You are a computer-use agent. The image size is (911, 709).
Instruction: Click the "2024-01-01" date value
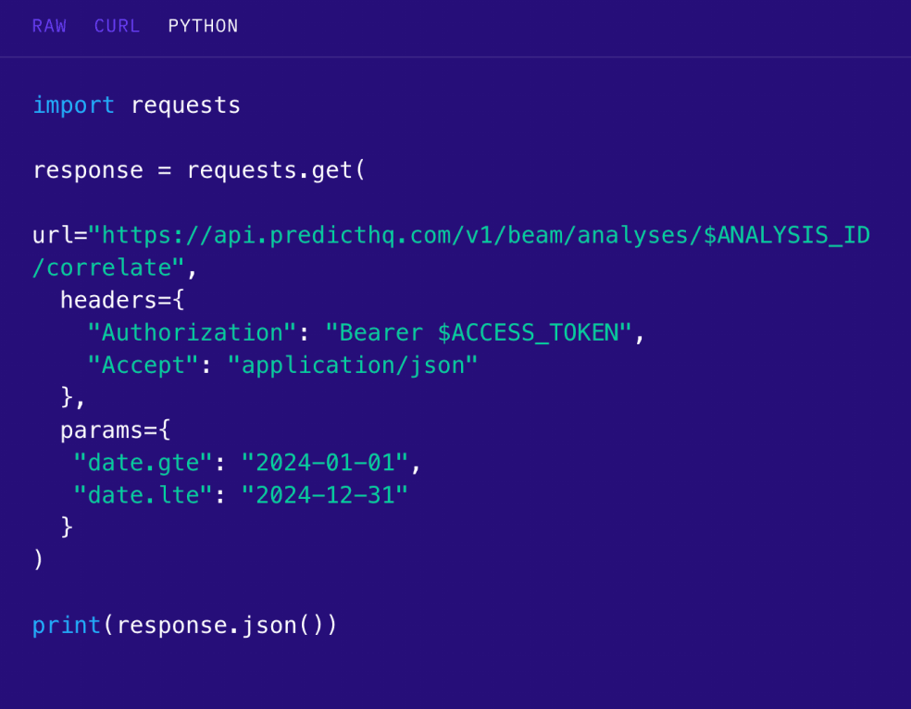pyautogui.click(x=324, y=462)
